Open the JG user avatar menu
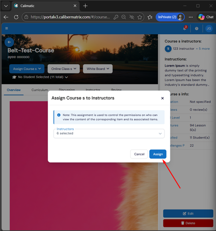Image resolution: width=216 pixels, height=231 pixels. pos(209,29)
